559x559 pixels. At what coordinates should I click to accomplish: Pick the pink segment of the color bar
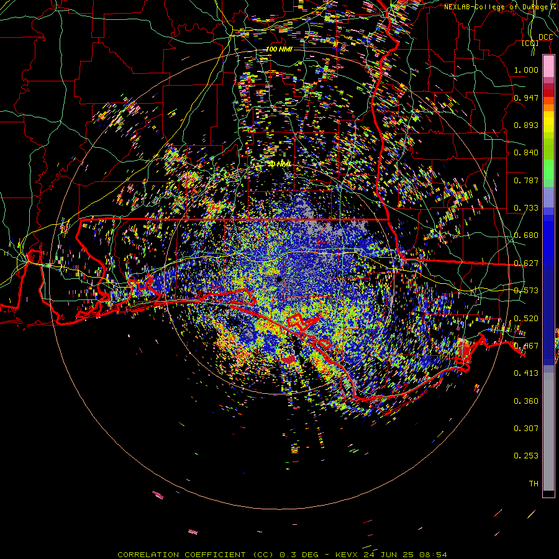click(x=548, y=66)
